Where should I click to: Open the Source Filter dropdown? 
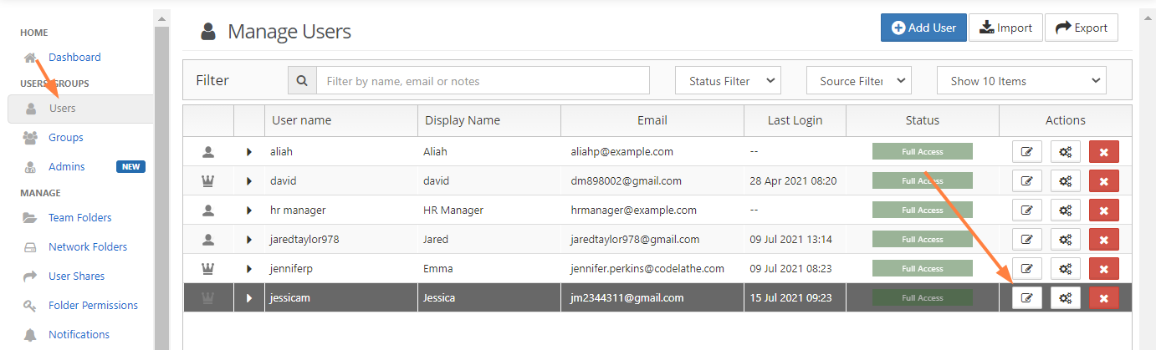click(858, 81)
